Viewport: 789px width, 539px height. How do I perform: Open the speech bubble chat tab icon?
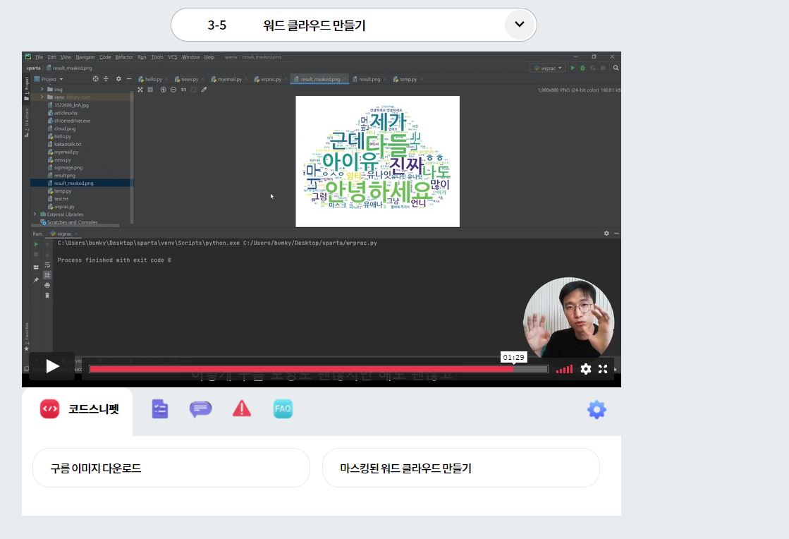(200, 408)
